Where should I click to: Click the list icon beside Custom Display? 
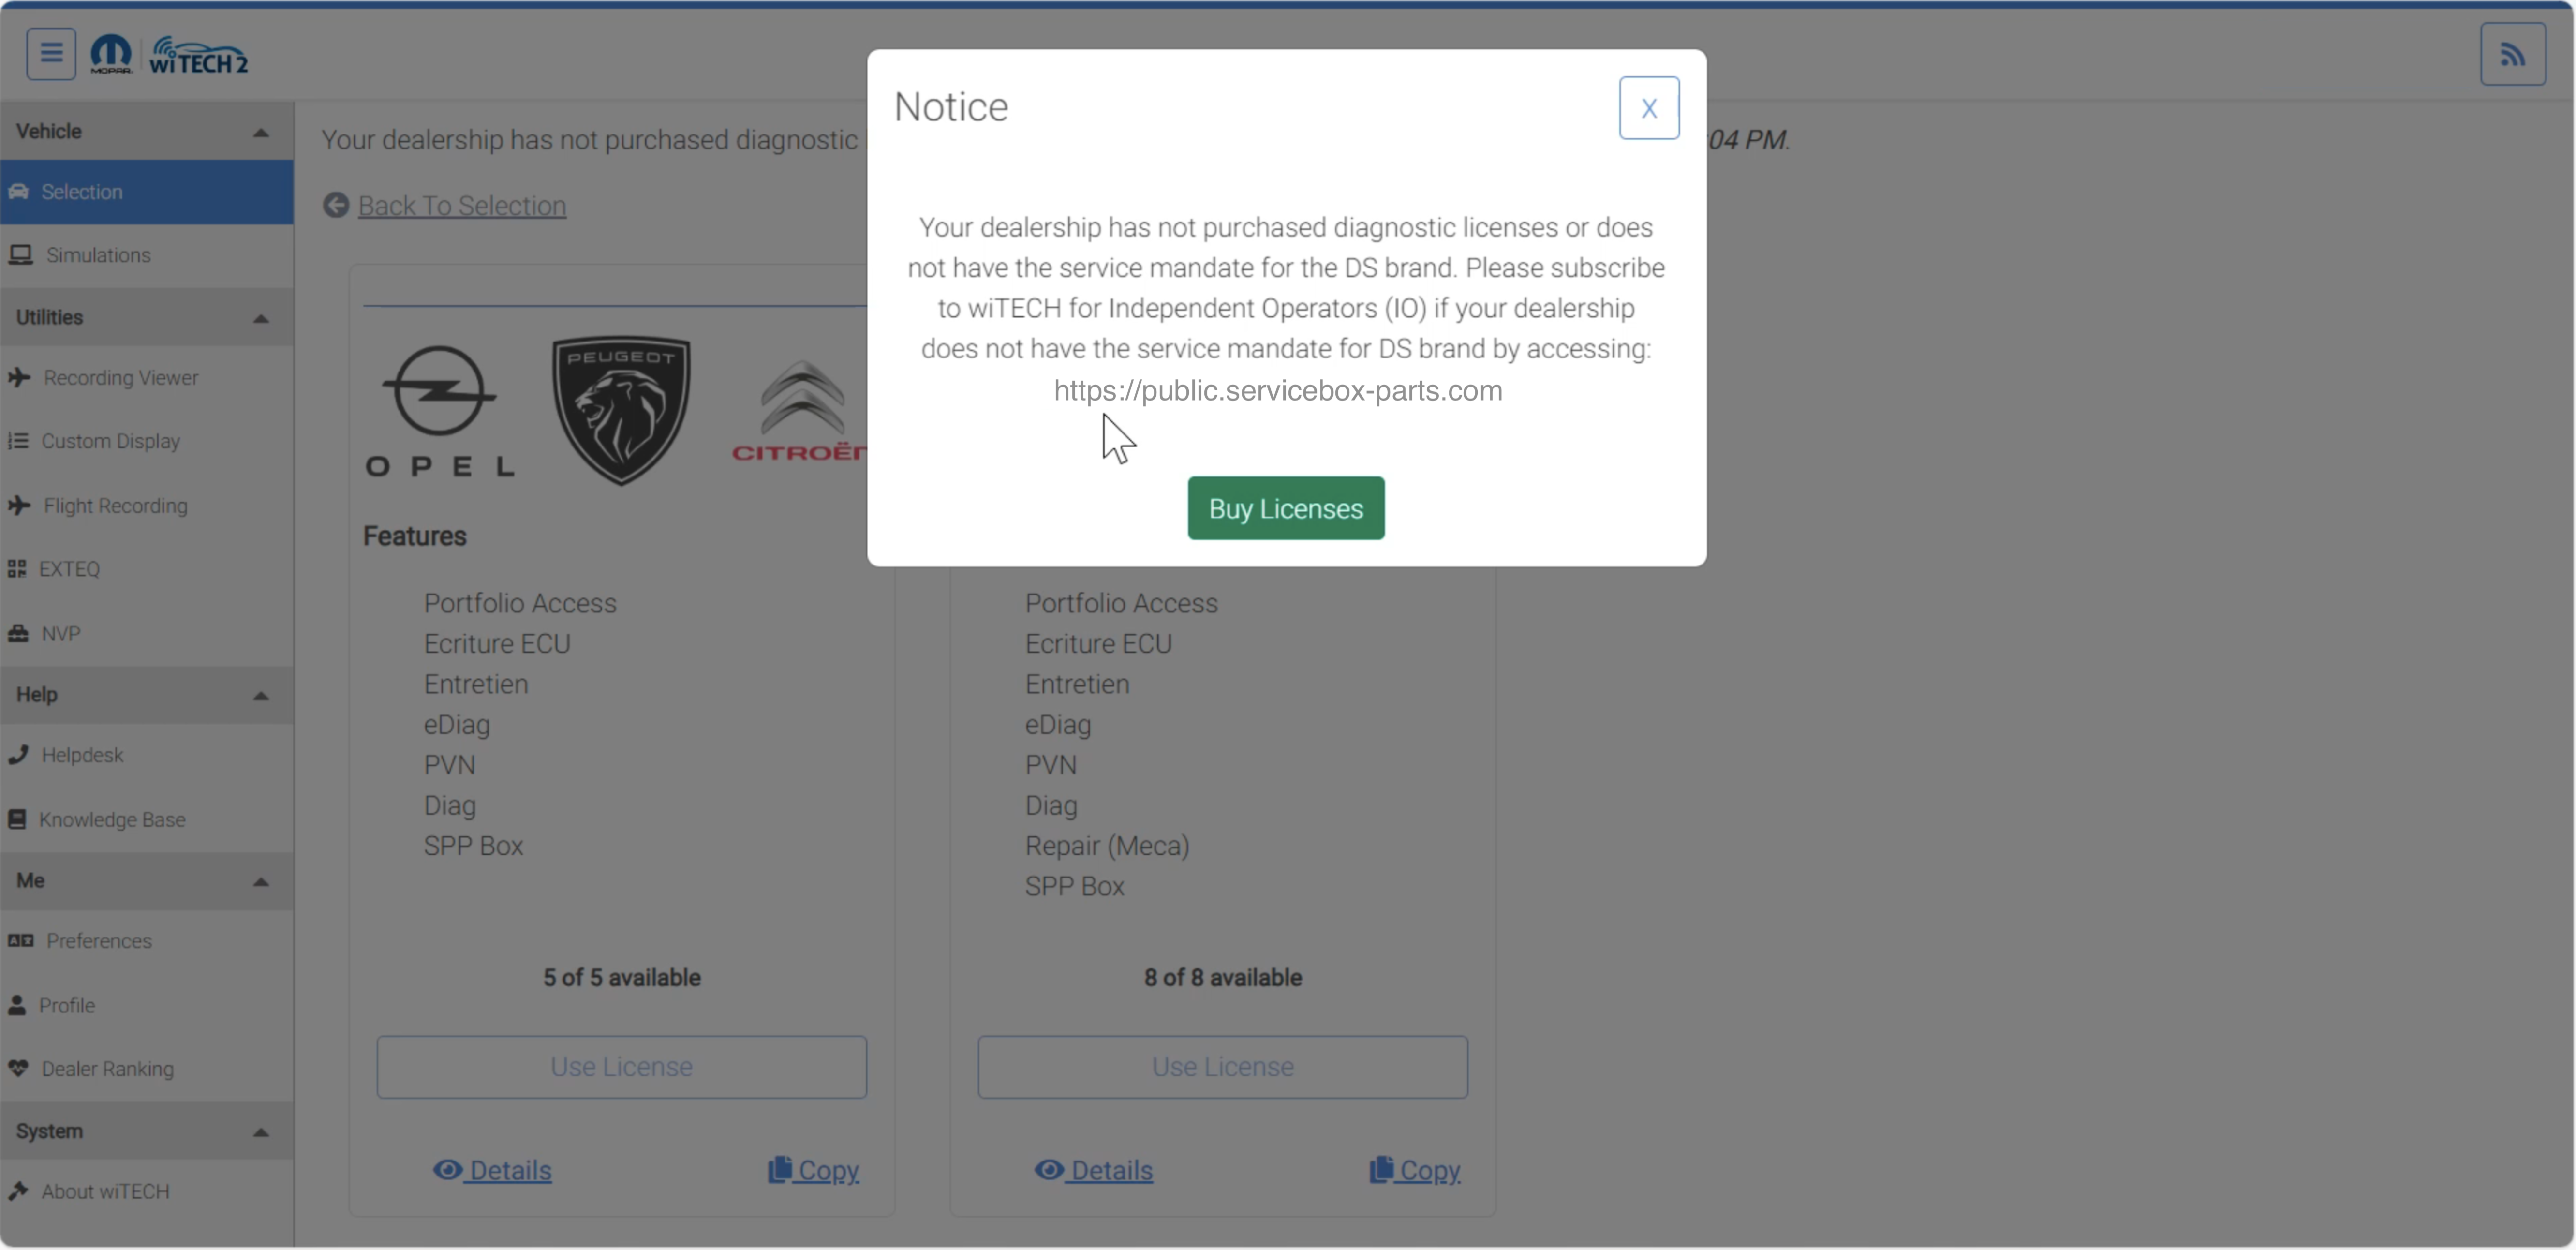click(x=18, y=441)
